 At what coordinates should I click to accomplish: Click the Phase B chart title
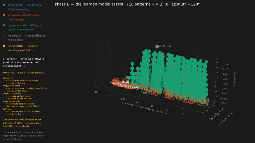(x=127, y=4)
